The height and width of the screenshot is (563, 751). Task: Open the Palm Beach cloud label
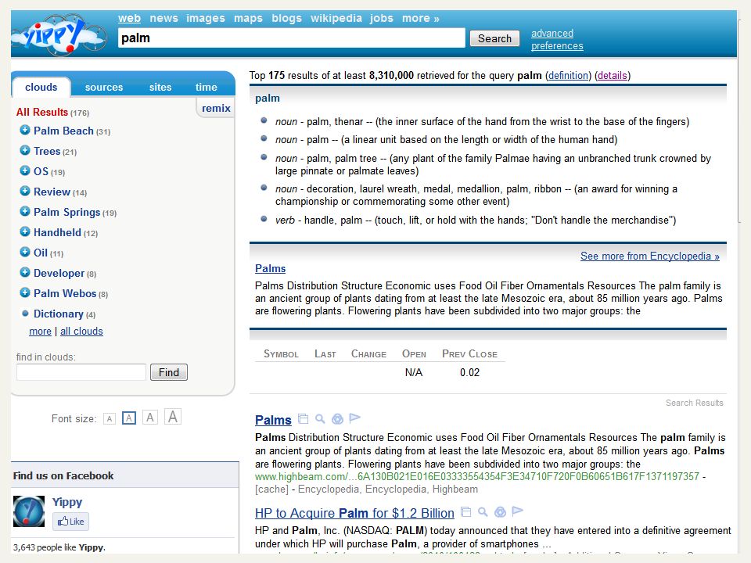coord(63,131)
